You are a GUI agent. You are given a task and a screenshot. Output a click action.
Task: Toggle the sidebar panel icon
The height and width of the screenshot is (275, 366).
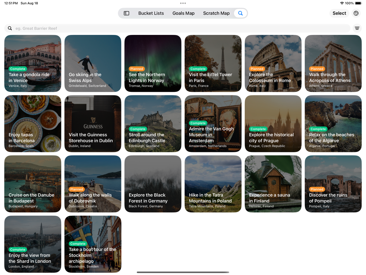coord(126,13)
